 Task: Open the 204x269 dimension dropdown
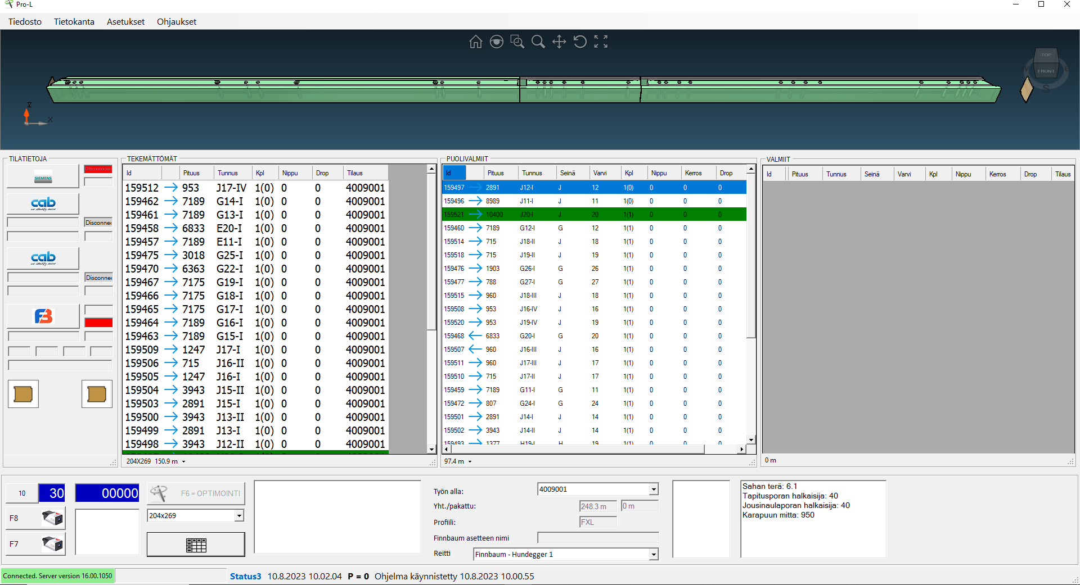(x=239, y=515)
